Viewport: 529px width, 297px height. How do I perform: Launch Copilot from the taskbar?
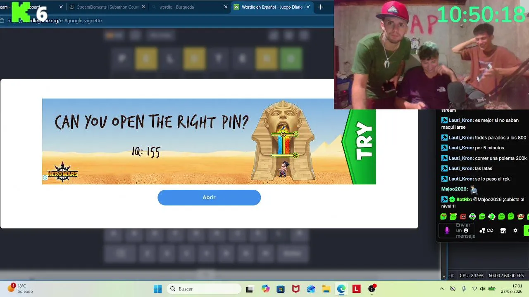265,289
